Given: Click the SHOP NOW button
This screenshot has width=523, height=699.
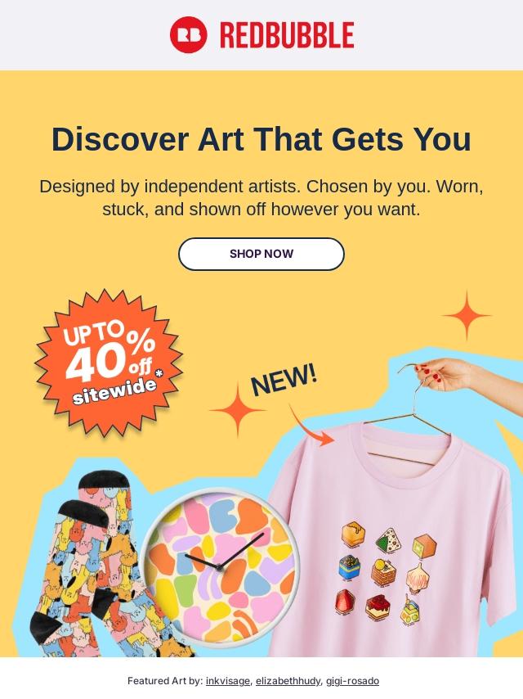Looking at the screenshot, I should [x=261, y=254].
